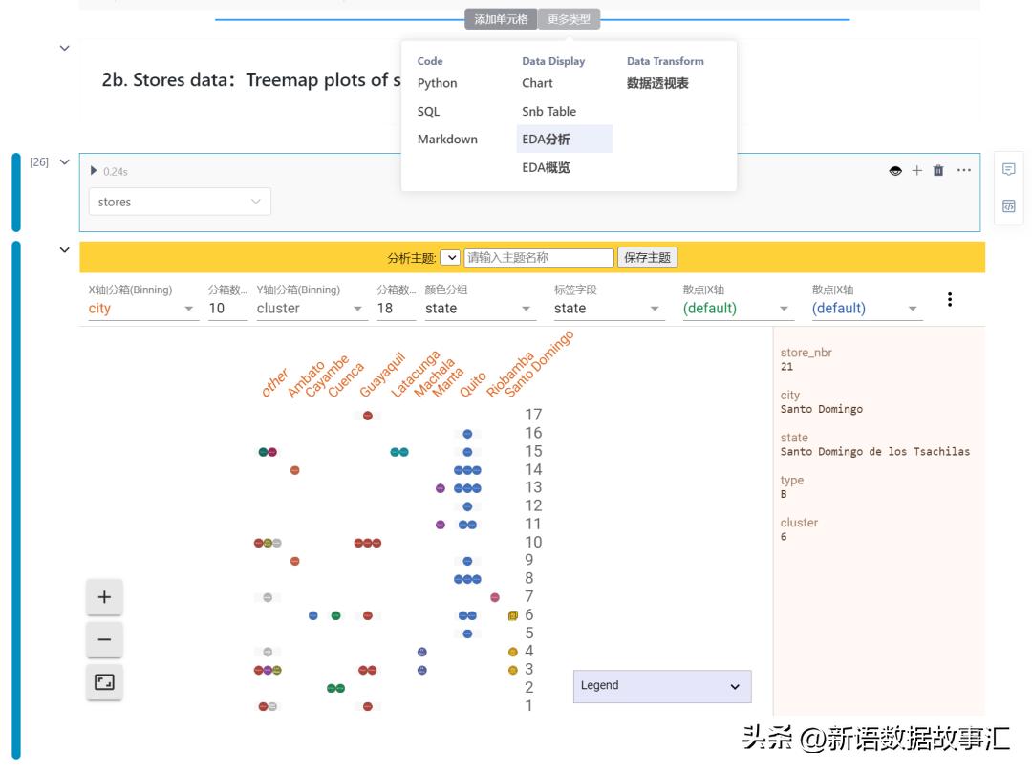This screenshot has height=773, width=1032.
Task: Zoom into the chart with the plus control
Action: (103, 596)
